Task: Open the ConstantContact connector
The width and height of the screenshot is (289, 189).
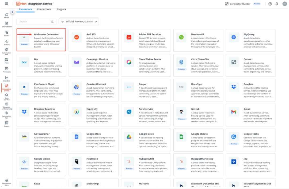Action: tap(94, 90)
